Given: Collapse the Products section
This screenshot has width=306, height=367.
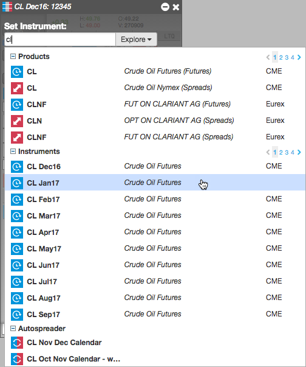Looking at the screenshot, I should [x=13, y=57].
